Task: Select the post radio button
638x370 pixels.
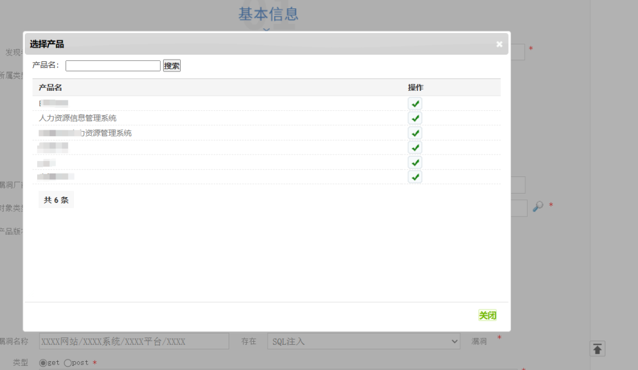Action: 67,363
